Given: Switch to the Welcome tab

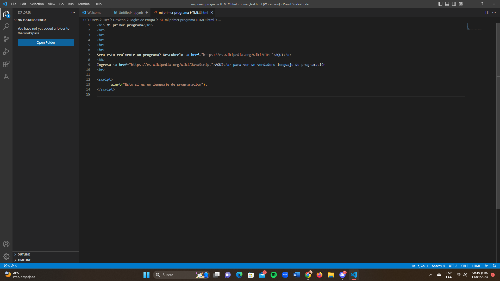Looking at the screenshot, I should 94,12.
